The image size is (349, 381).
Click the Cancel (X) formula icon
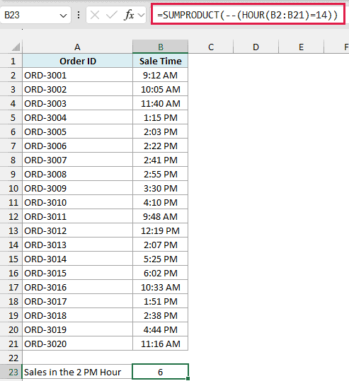click(95, 16)
